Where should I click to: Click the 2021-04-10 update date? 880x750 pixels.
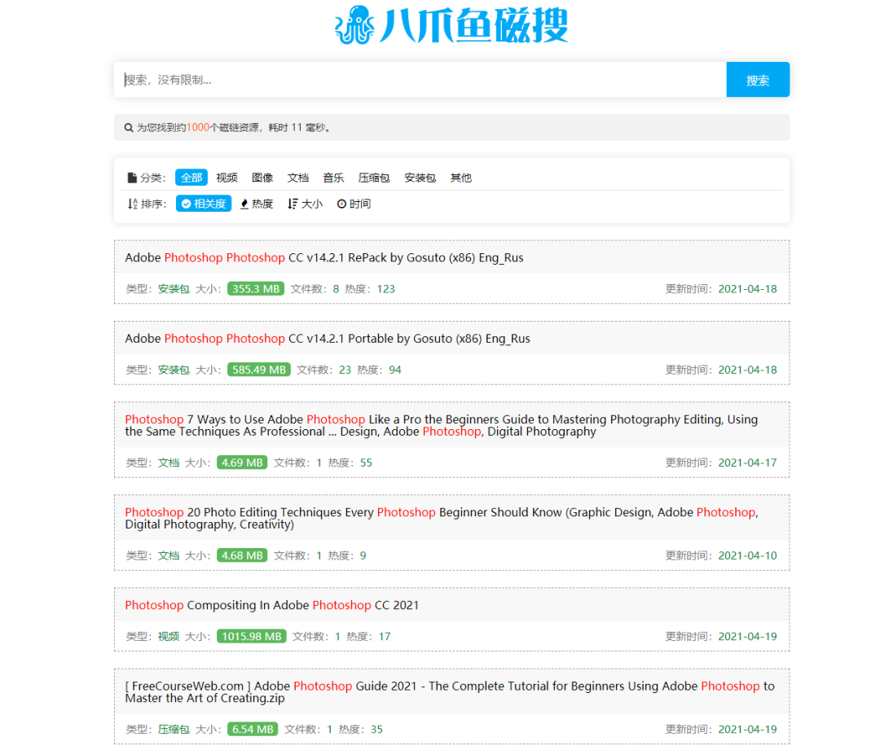[747, 555]
